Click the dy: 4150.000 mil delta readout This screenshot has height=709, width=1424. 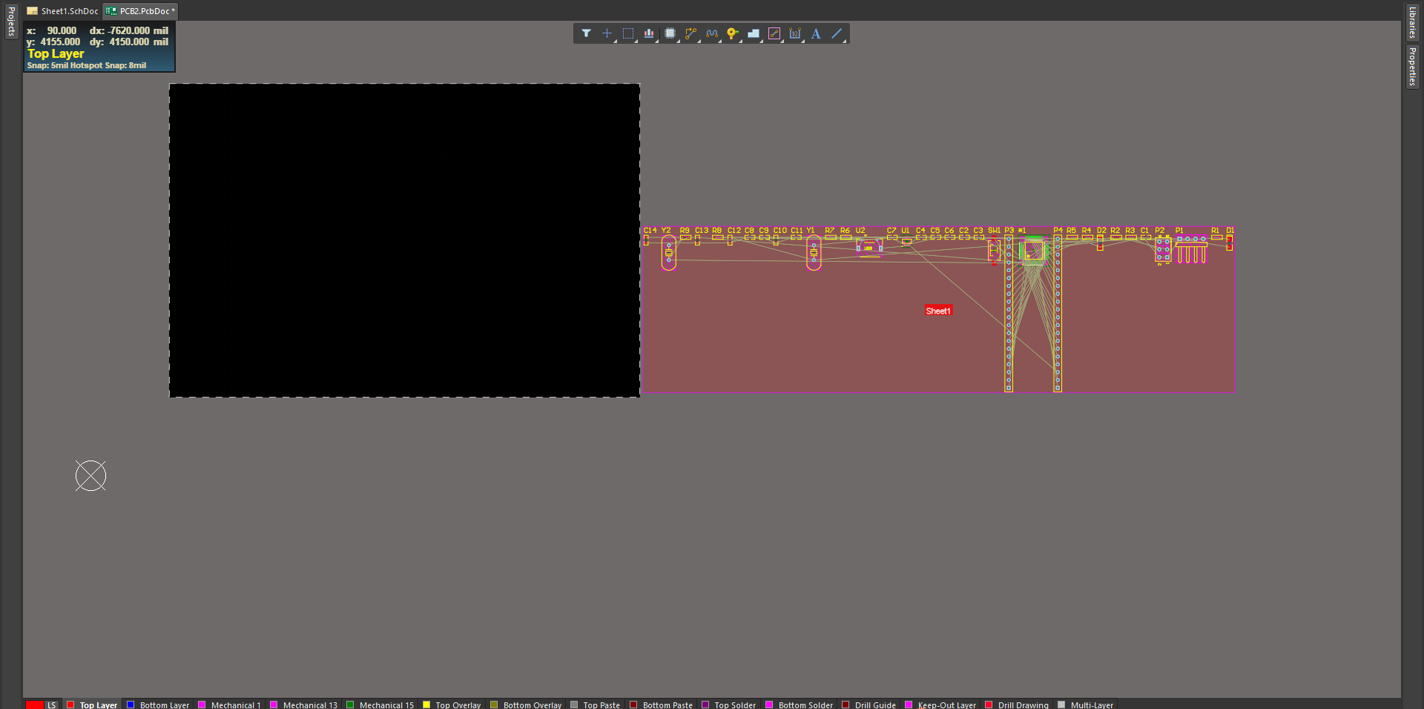coord(129,42)
